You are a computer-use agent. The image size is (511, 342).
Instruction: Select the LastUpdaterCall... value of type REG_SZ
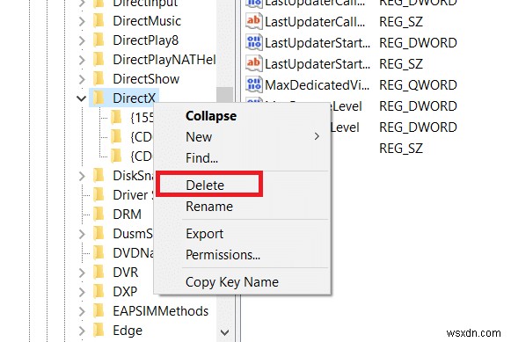coord(315,21)
